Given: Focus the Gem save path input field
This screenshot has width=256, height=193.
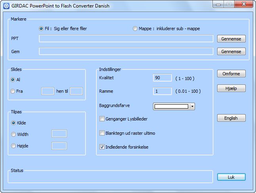Looking at the screenshot, I should [126, 51].
